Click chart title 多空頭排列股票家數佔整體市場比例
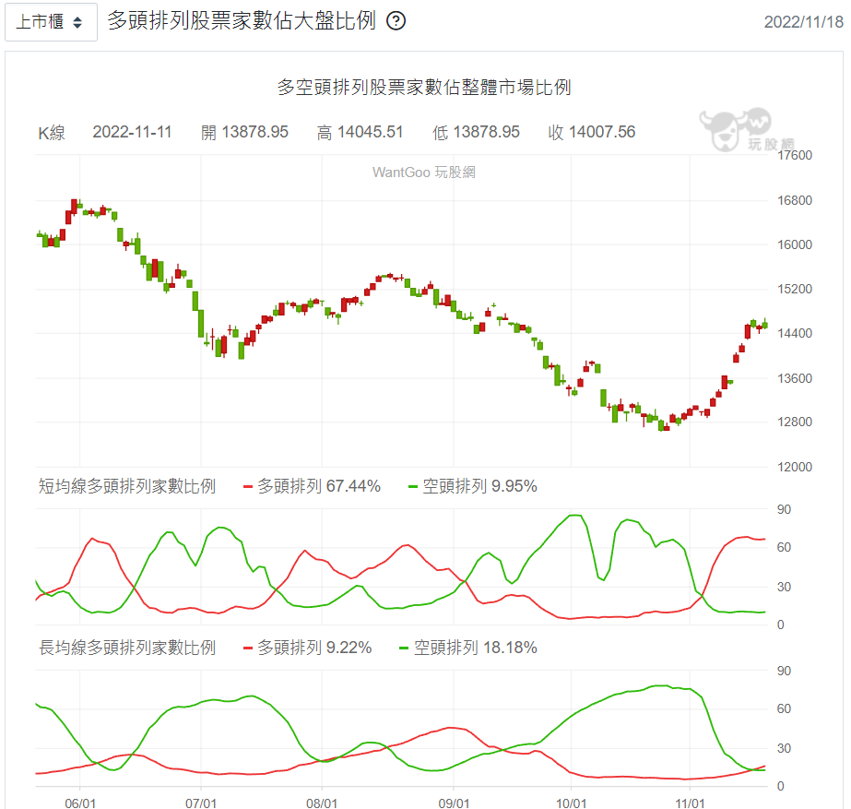This screenshot has height=809, width=851. coord(424,88)
